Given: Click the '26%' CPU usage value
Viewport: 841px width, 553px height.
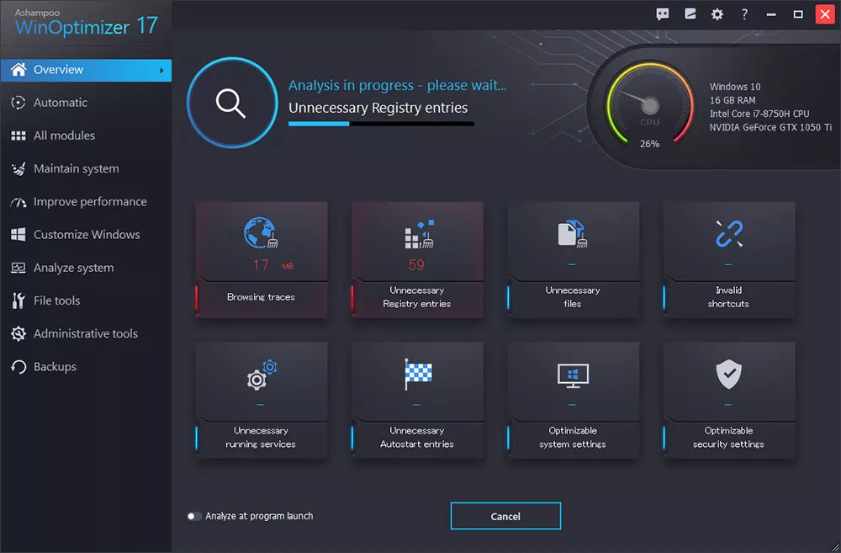Looking at the screenshot, I should pos(649,144).
